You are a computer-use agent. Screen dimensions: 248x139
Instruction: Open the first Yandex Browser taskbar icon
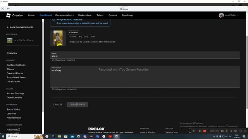47,136
